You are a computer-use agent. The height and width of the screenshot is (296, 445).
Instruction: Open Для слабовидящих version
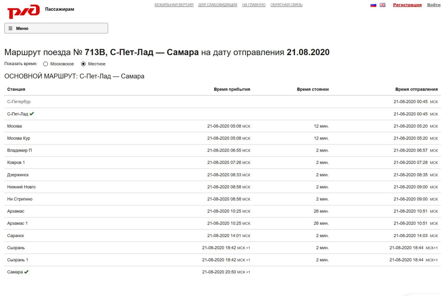218,5
